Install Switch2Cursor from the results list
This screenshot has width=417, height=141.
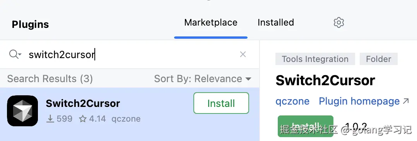[x=221, y=103]
